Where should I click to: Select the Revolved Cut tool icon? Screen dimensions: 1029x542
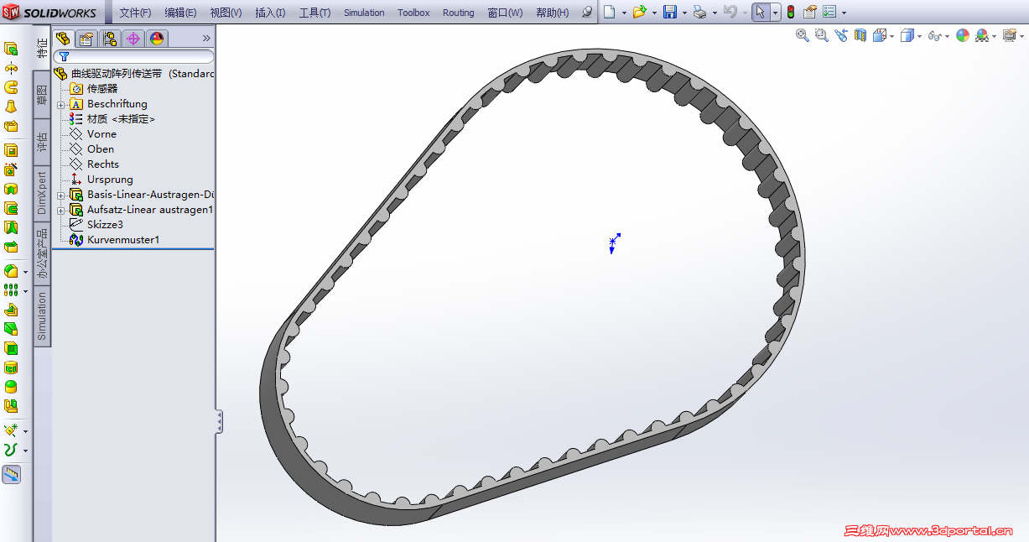11,189
